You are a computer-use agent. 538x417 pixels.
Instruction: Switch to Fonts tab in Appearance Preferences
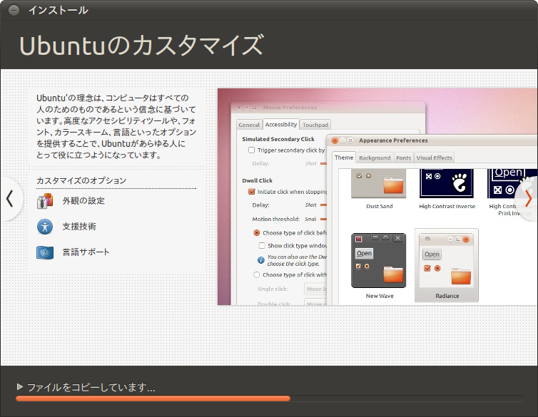404,158
